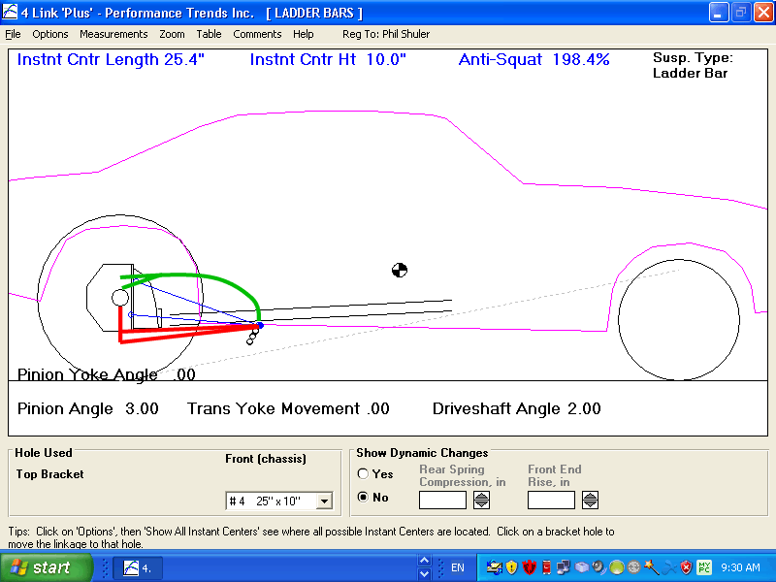
Task: Click the gray circular tray icon
Action: click(633, 567)
